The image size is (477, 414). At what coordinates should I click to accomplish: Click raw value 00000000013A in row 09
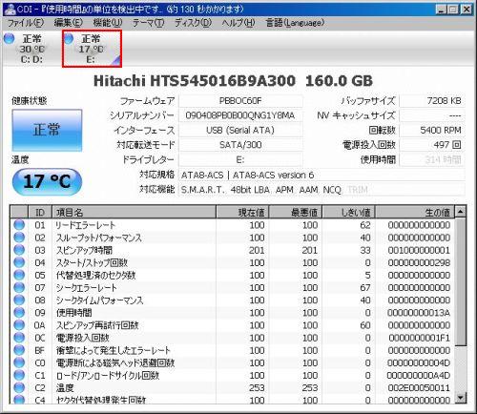(x=419, y=313)
